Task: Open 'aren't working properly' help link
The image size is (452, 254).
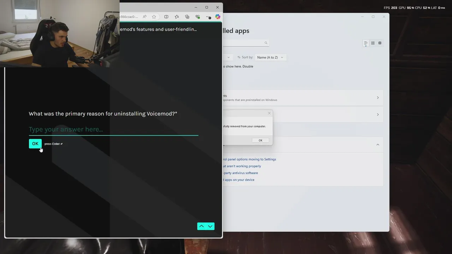Action: point(242,166)
